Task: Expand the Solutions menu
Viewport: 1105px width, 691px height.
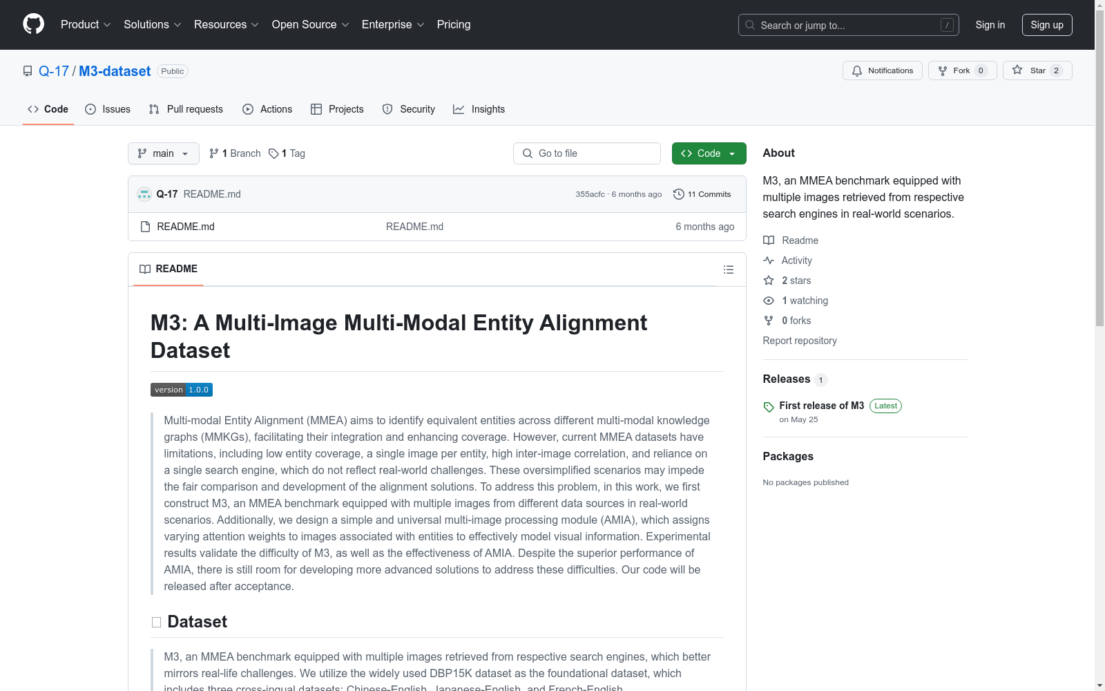Action: pos(152,25)
